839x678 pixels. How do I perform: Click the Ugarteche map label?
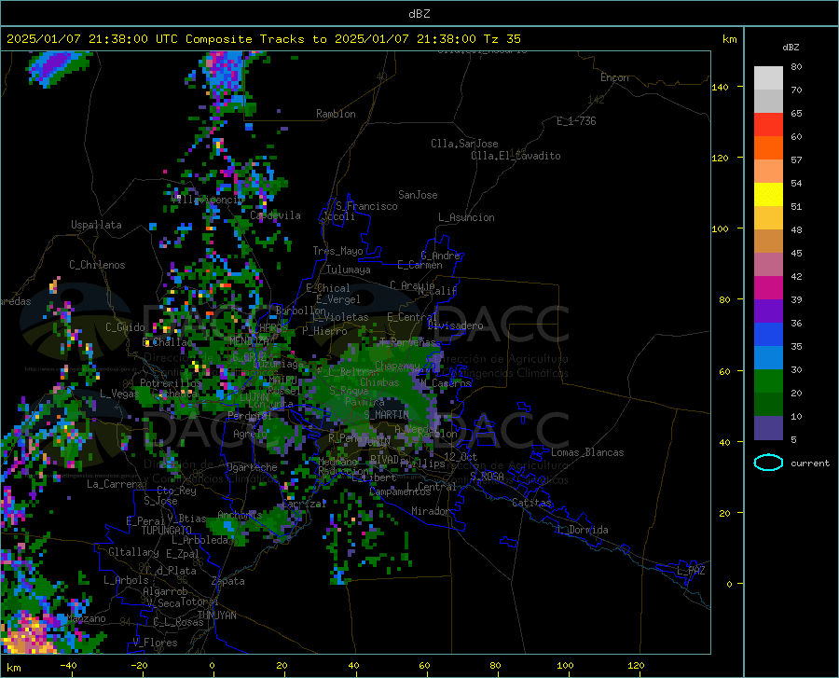pyautogui.click(x=252, y=467)
